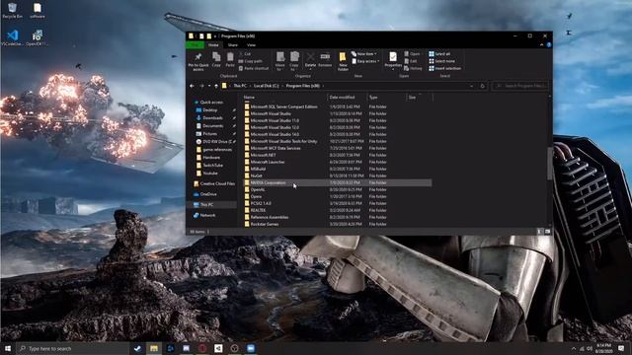Open the Windows Start menu

(8, 348)
